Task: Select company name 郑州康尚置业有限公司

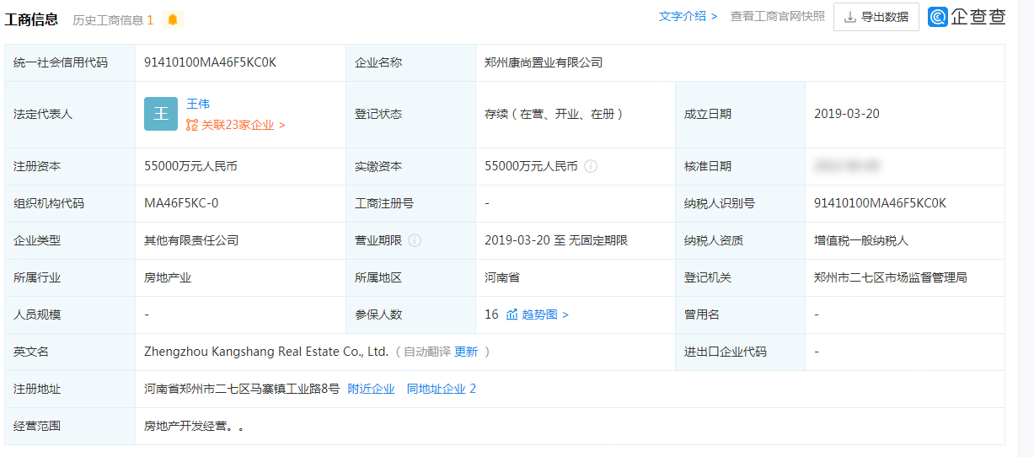Action: coord(544,62)
